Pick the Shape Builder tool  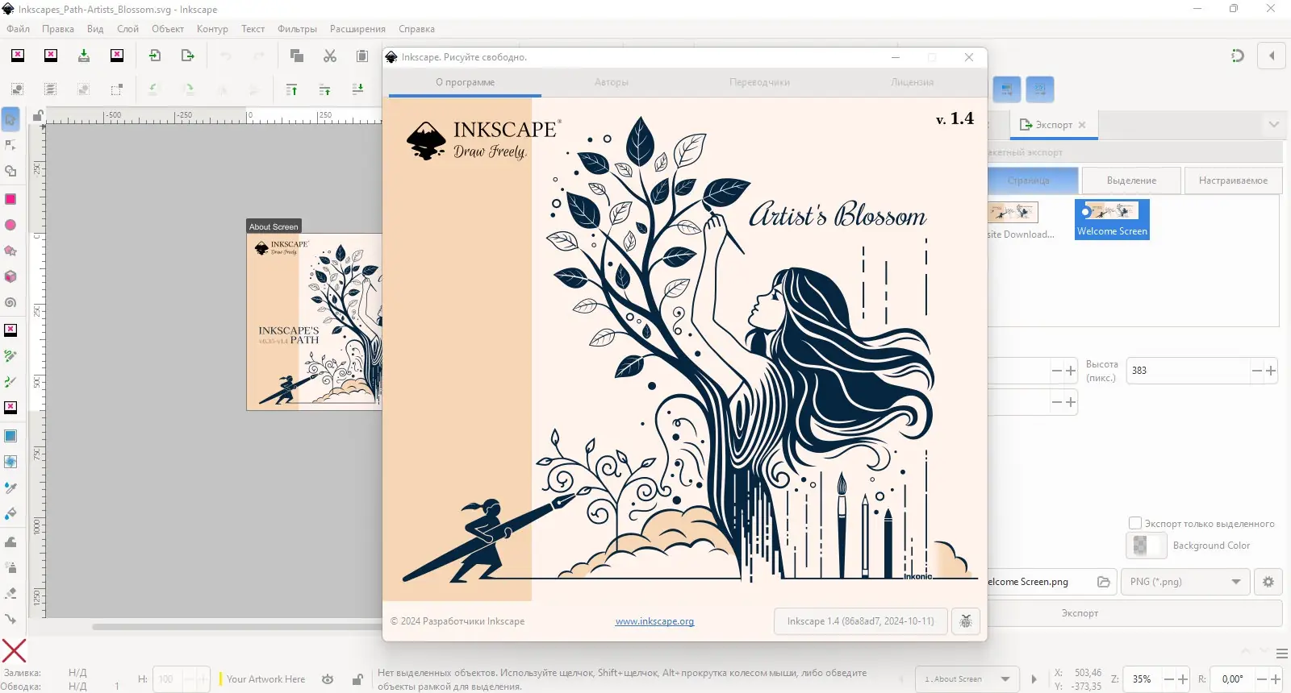coord(10,172)
